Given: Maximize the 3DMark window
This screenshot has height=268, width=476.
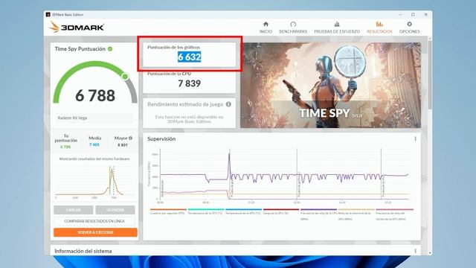Looking at the screenshot, I should [x=414, y=15].
